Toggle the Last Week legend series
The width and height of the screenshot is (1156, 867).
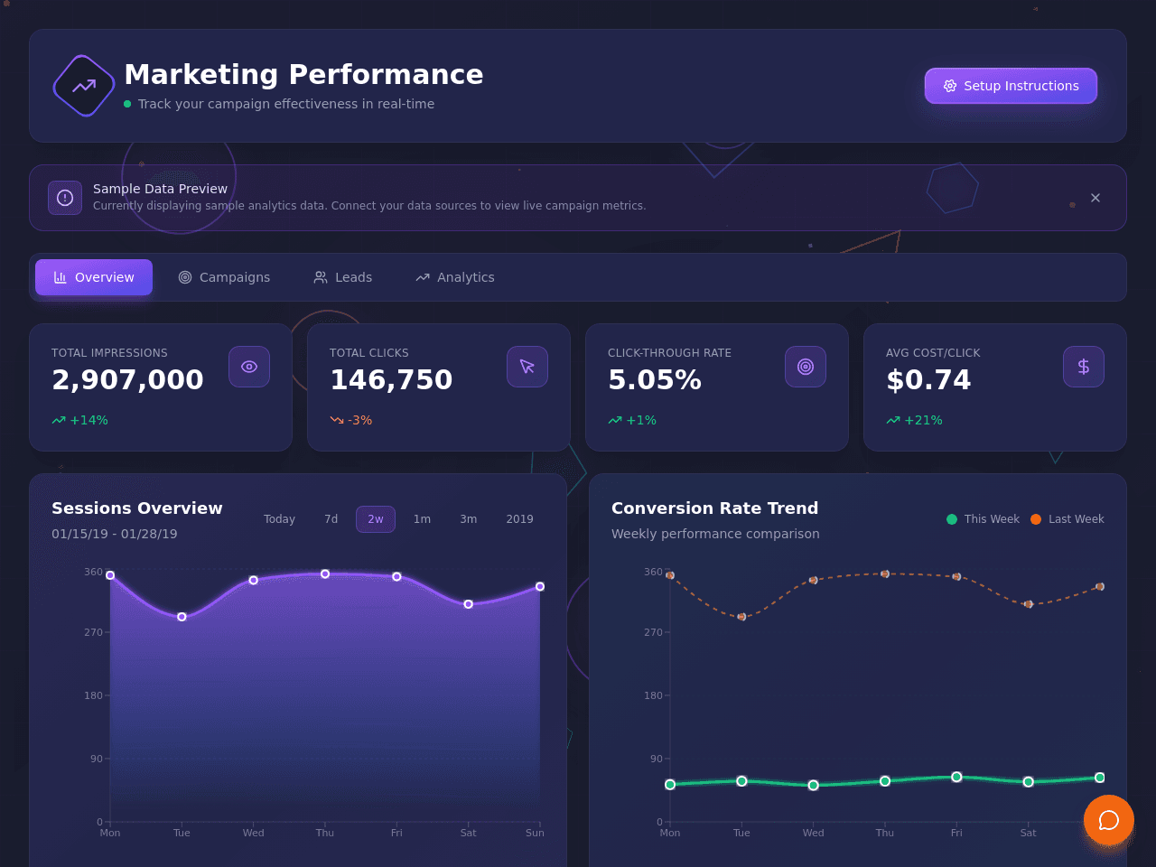pyautogui.click(x=1067, y=519)
